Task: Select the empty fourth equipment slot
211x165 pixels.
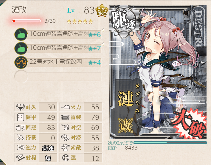Action: pyautogui.click(x=58, y=76)
